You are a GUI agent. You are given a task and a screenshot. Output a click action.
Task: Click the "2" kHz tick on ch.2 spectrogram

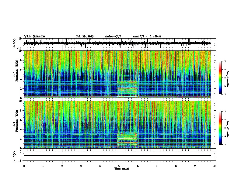(x=21, y=139)
